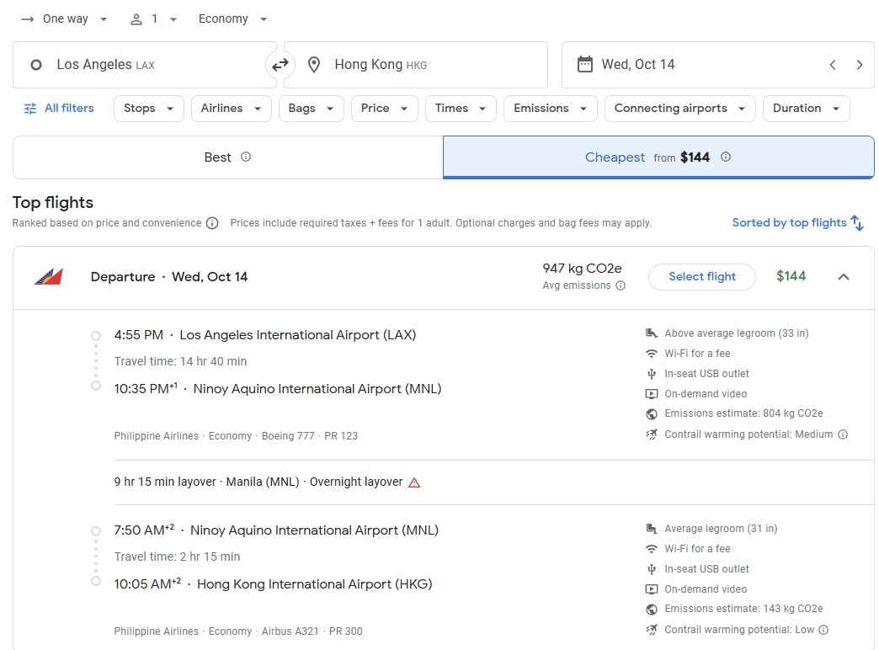
Task: Click the 4:55 PM Los Angeles departure line
Action: click(x=265, y=335)
